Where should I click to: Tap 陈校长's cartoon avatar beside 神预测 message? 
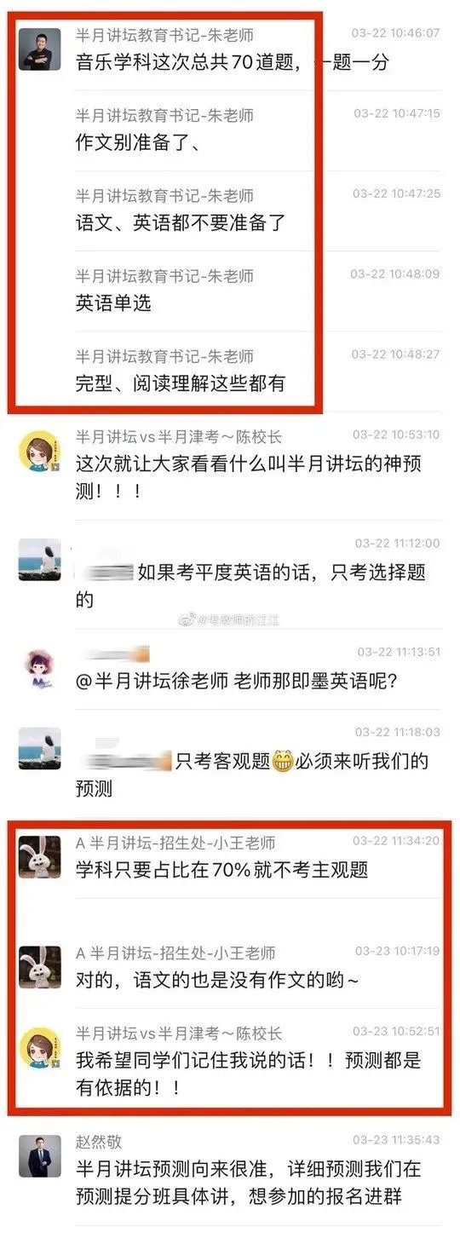click(39, 451)
